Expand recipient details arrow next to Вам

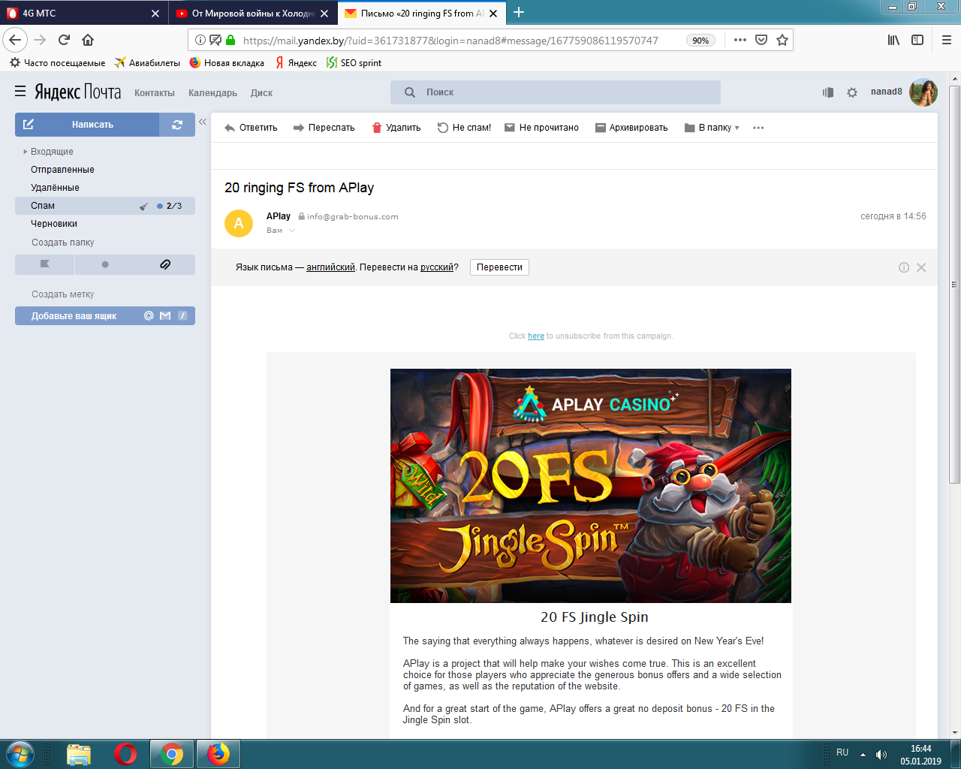click(x=292, y=231)
